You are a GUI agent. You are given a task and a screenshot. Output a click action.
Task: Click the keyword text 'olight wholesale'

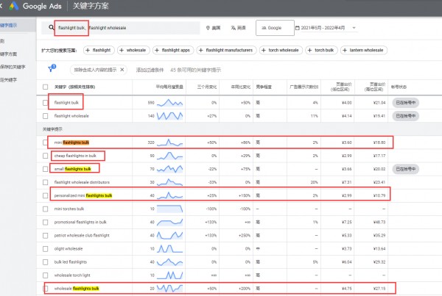[x=69, y=249]
